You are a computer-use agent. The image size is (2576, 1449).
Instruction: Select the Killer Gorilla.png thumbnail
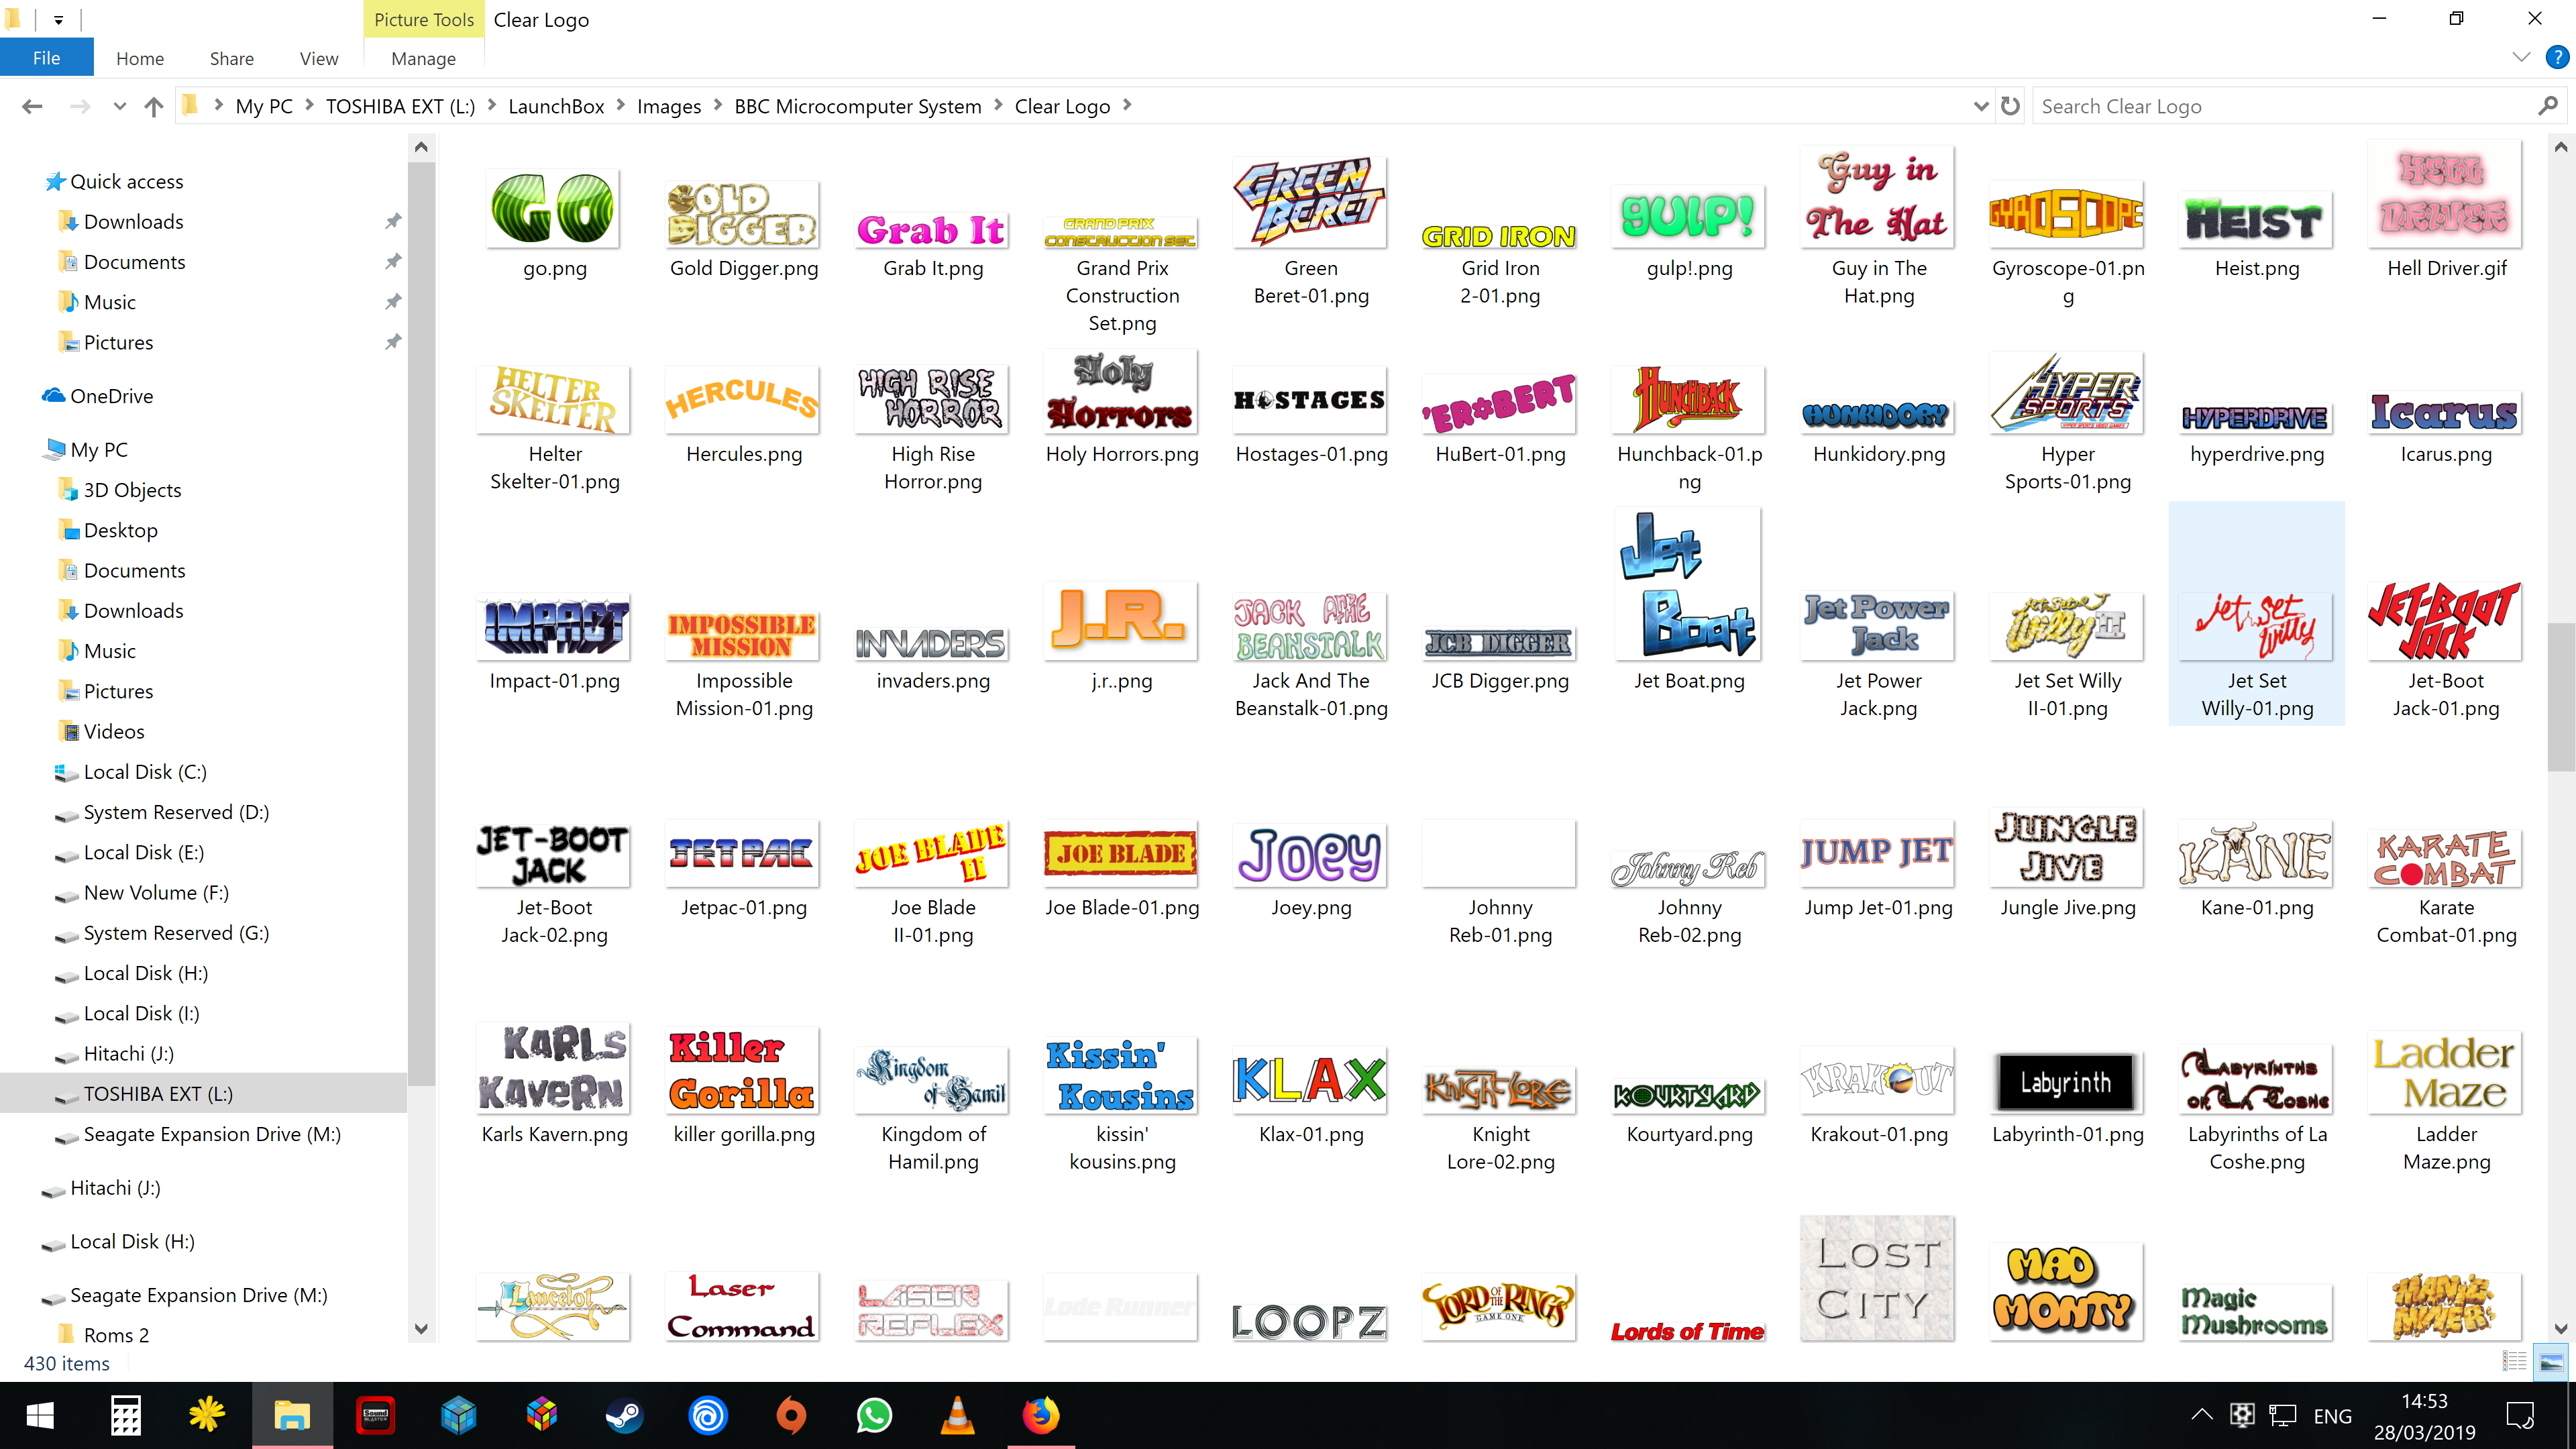pyautogui.click(x=743, y=1070)
